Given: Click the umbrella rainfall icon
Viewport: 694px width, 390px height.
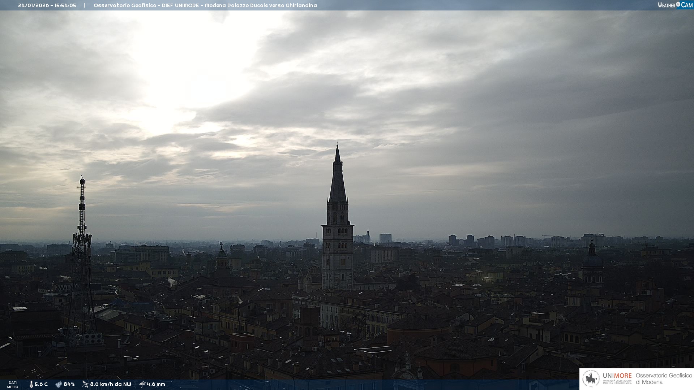Looking at the screenshot, I should [142, 384].
